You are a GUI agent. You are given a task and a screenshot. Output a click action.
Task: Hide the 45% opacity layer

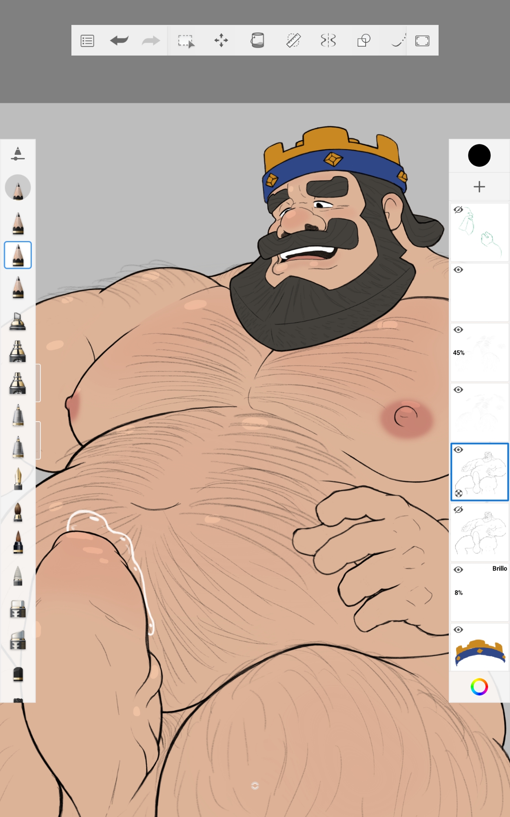[458, 330]
